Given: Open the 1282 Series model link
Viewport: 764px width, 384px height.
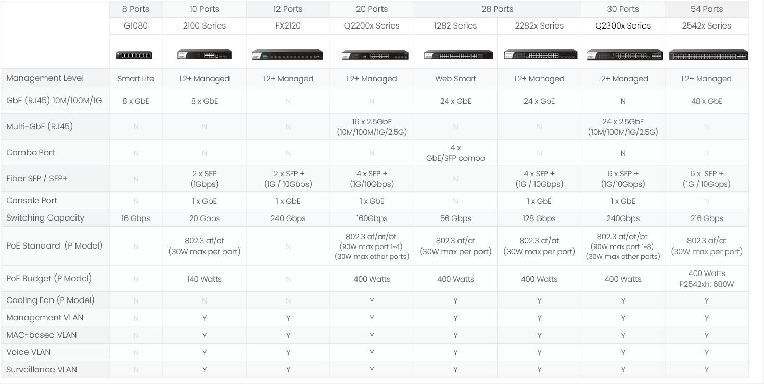Looking at the screenshot, I should coord(455,26).
